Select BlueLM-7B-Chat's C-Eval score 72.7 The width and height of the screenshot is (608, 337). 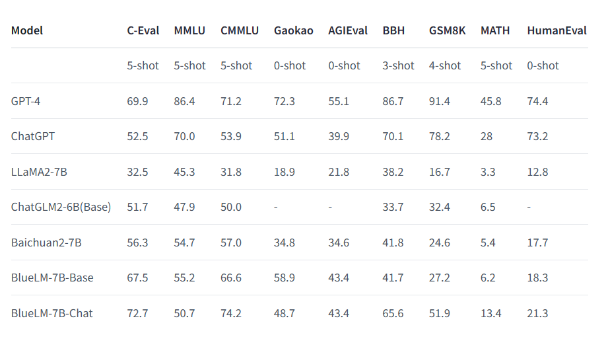click(x=137, y=313)
